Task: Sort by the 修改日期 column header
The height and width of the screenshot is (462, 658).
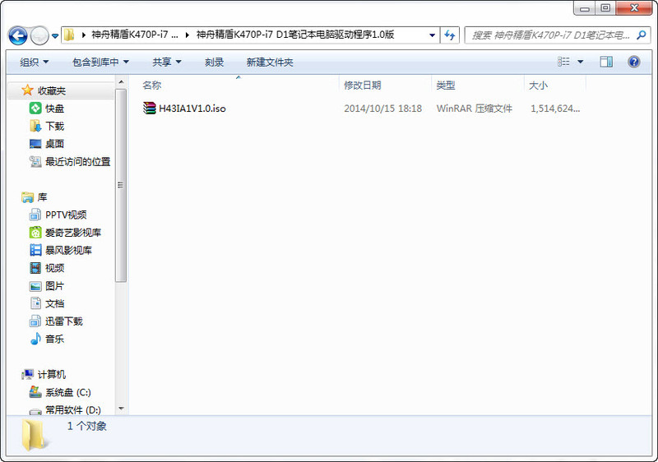Action: (x=363, y=85)
